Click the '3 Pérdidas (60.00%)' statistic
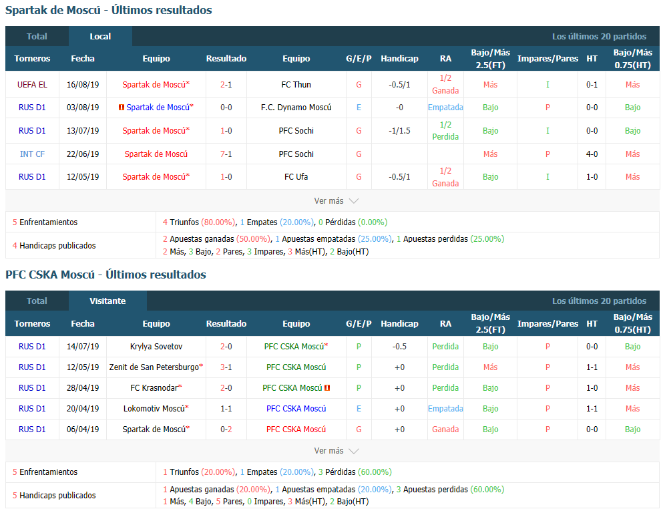663x511 pixels. pos(355,472)
